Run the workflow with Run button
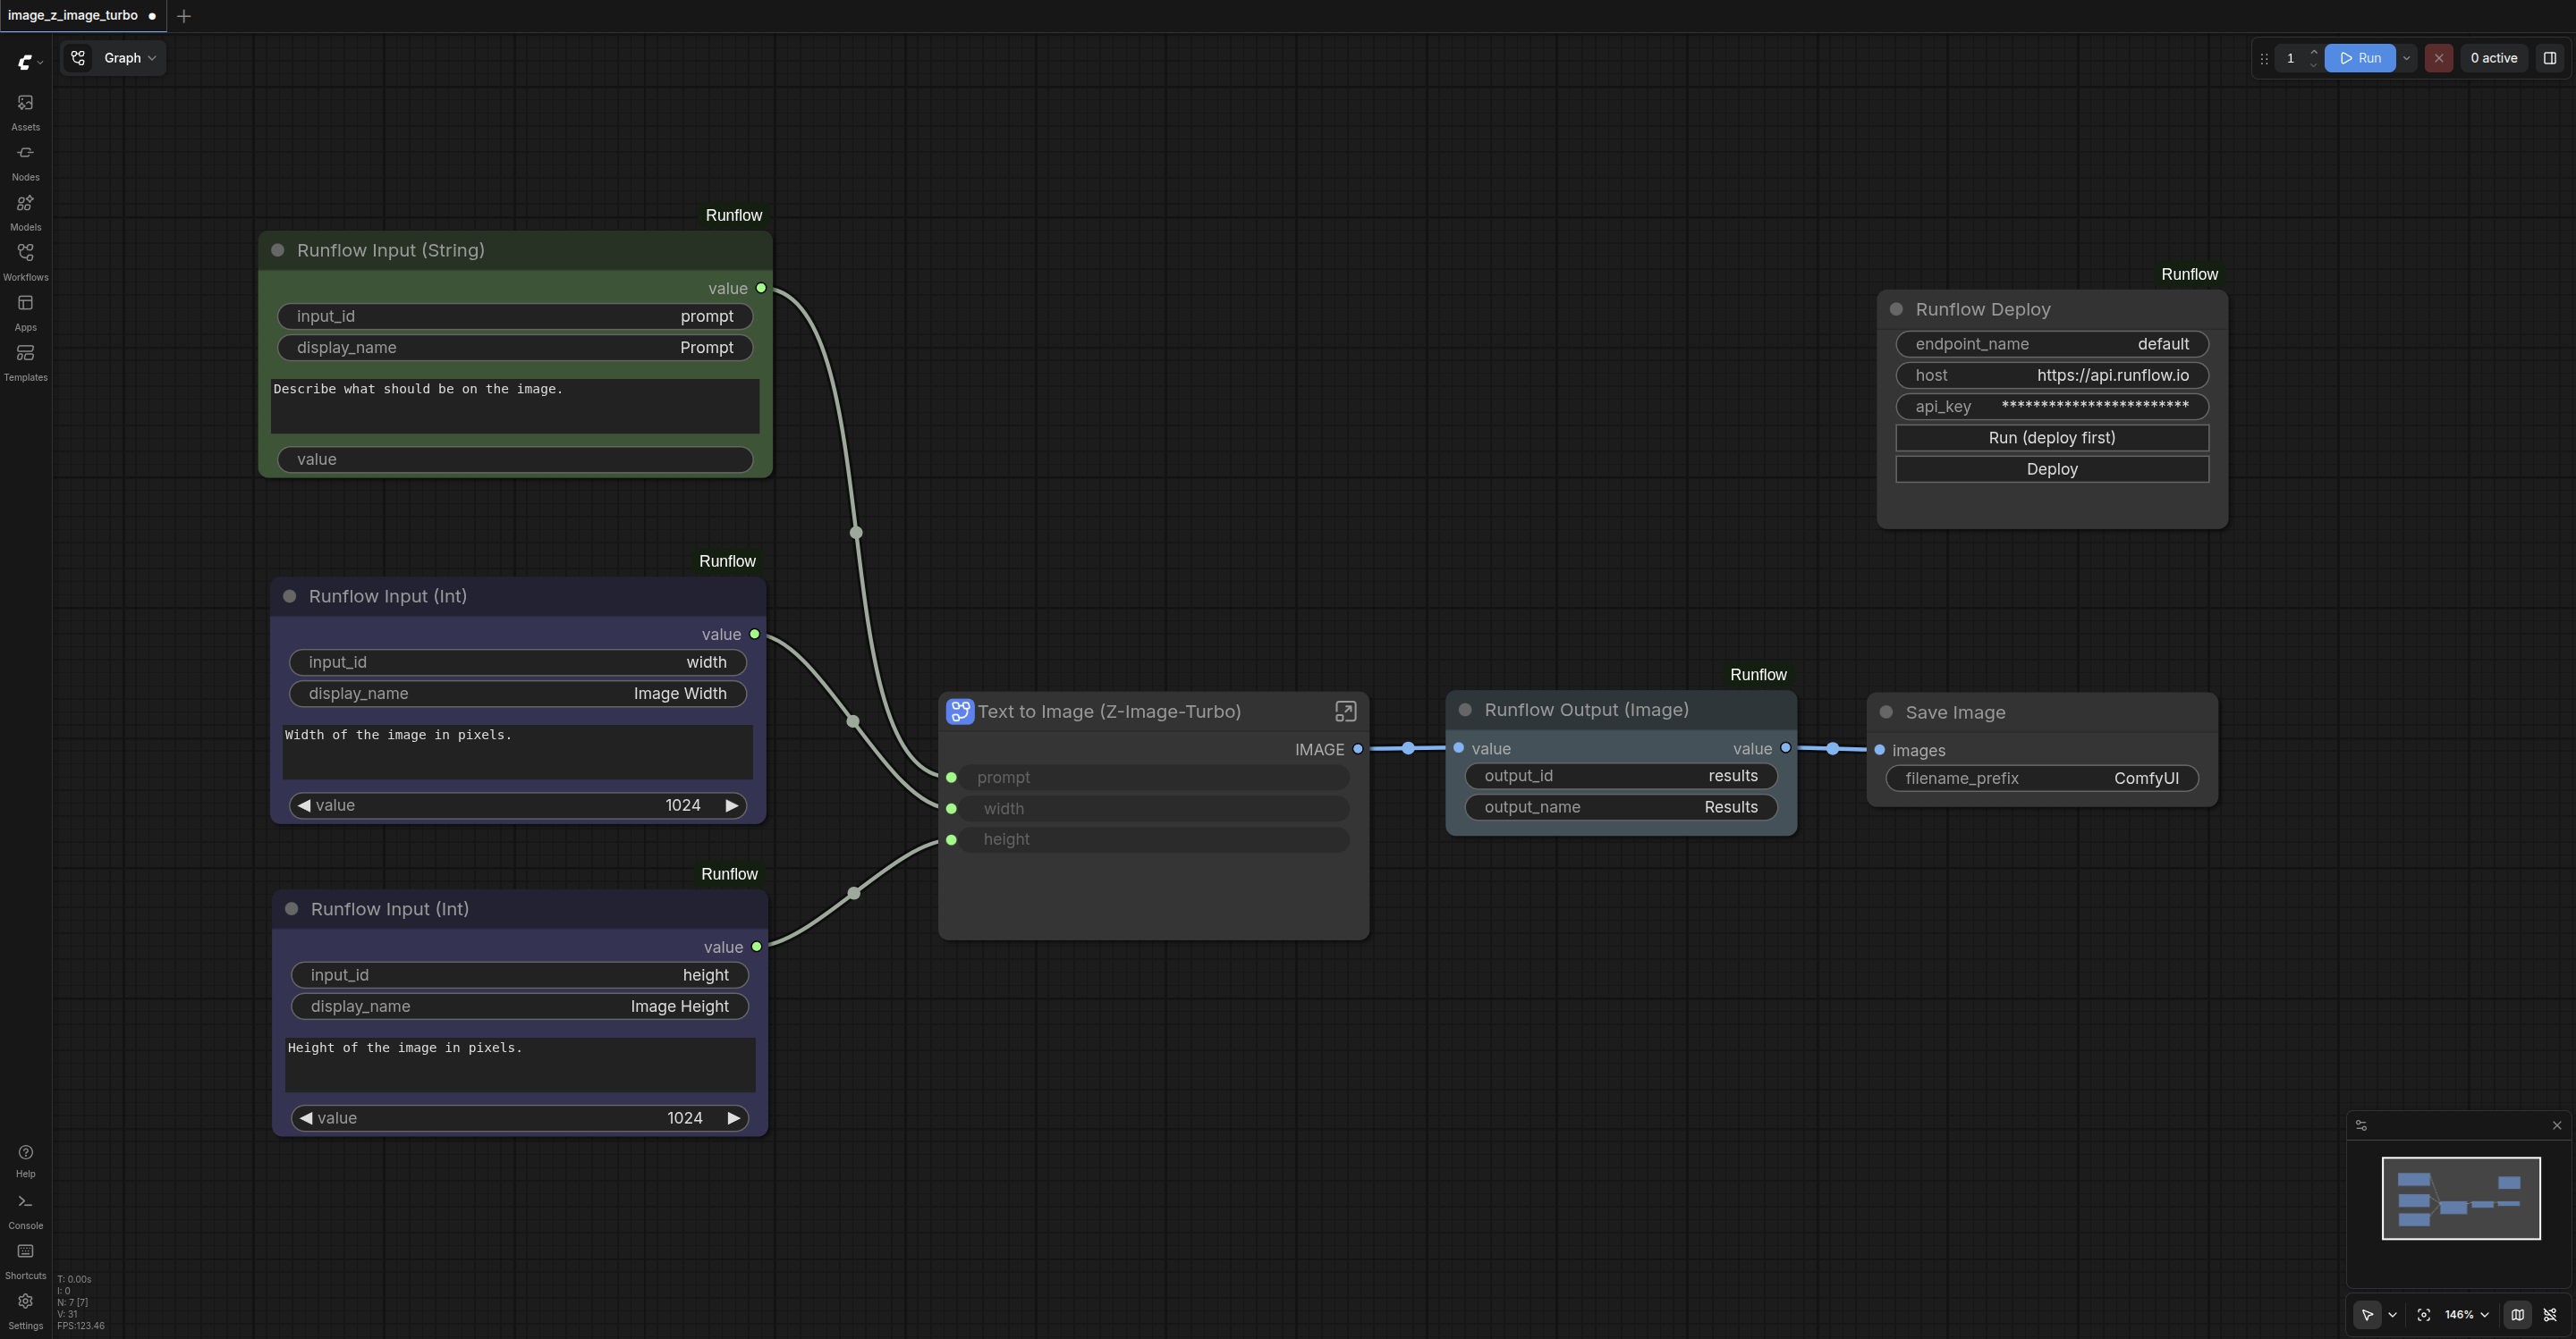 pyautogui.click(x=2360, y=58)
